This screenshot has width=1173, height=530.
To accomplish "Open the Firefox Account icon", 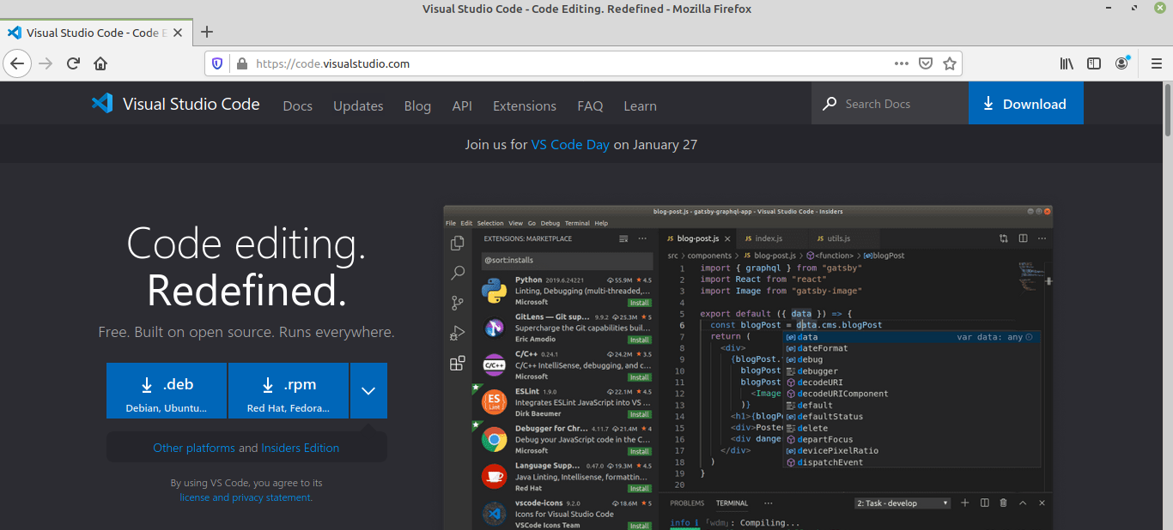I will tap(1121, 63).
